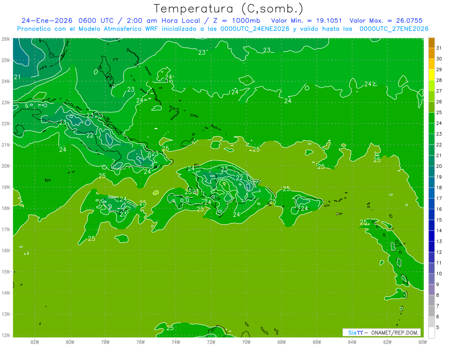
Task: Click 'Valor Max. = 26.0755' readout
Action: click(x=386, y=21)
